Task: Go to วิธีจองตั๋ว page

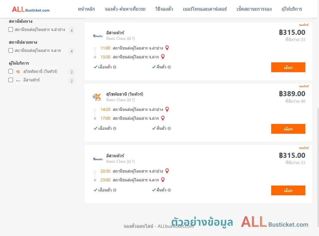Action: (164, 9)
